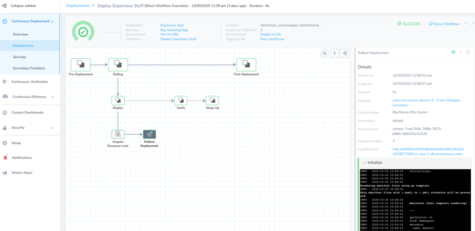This screenshot has width=475, height=231.
Task: Collapse the Initialize log section
Action: pos(364,162)
